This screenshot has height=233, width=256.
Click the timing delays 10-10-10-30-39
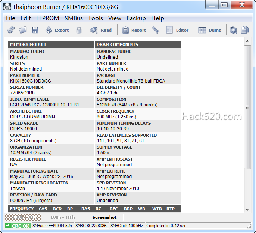[113, 128]
